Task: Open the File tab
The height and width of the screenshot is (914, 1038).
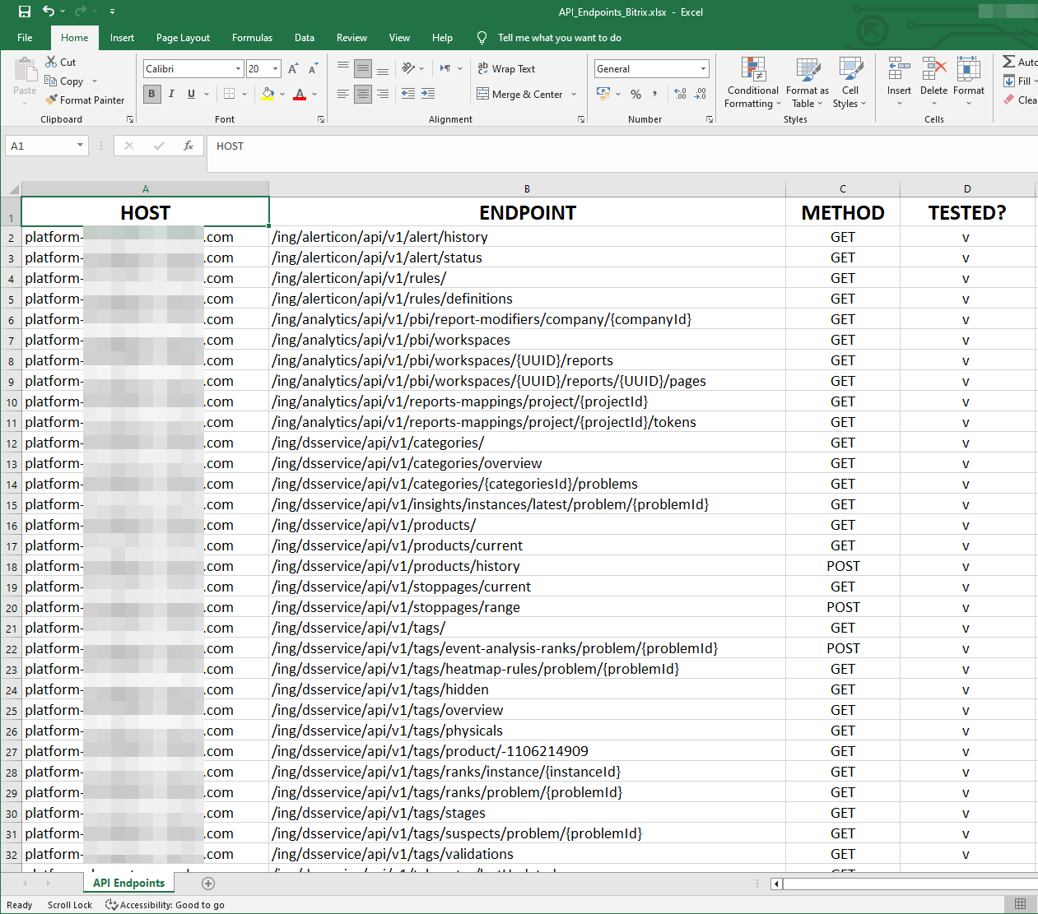Action: tap(25, 37)
